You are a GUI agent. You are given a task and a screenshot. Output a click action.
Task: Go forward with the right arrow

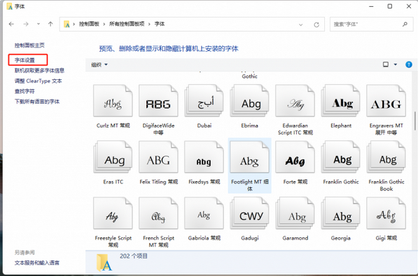[26, 24]
